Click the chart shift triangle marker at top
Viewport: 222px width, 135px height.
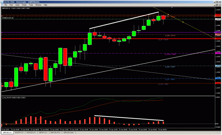coord(172,7)
